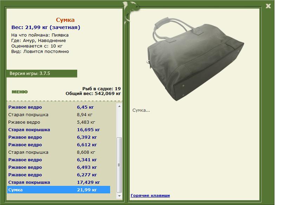
Task: Select Ржавое ведро 6,45 кг entry
Action: [x=59, y=107]
